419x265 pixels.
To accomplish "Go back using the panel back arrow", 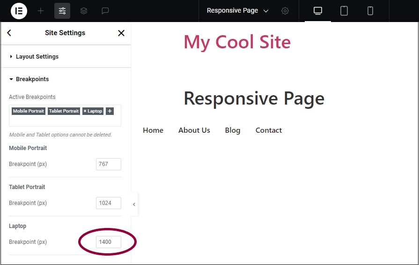I will (9, 33).
